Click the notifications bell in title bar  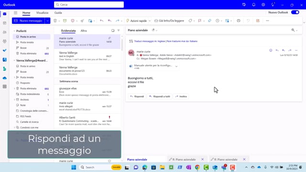pyautogui.click(x=254, y=5)
